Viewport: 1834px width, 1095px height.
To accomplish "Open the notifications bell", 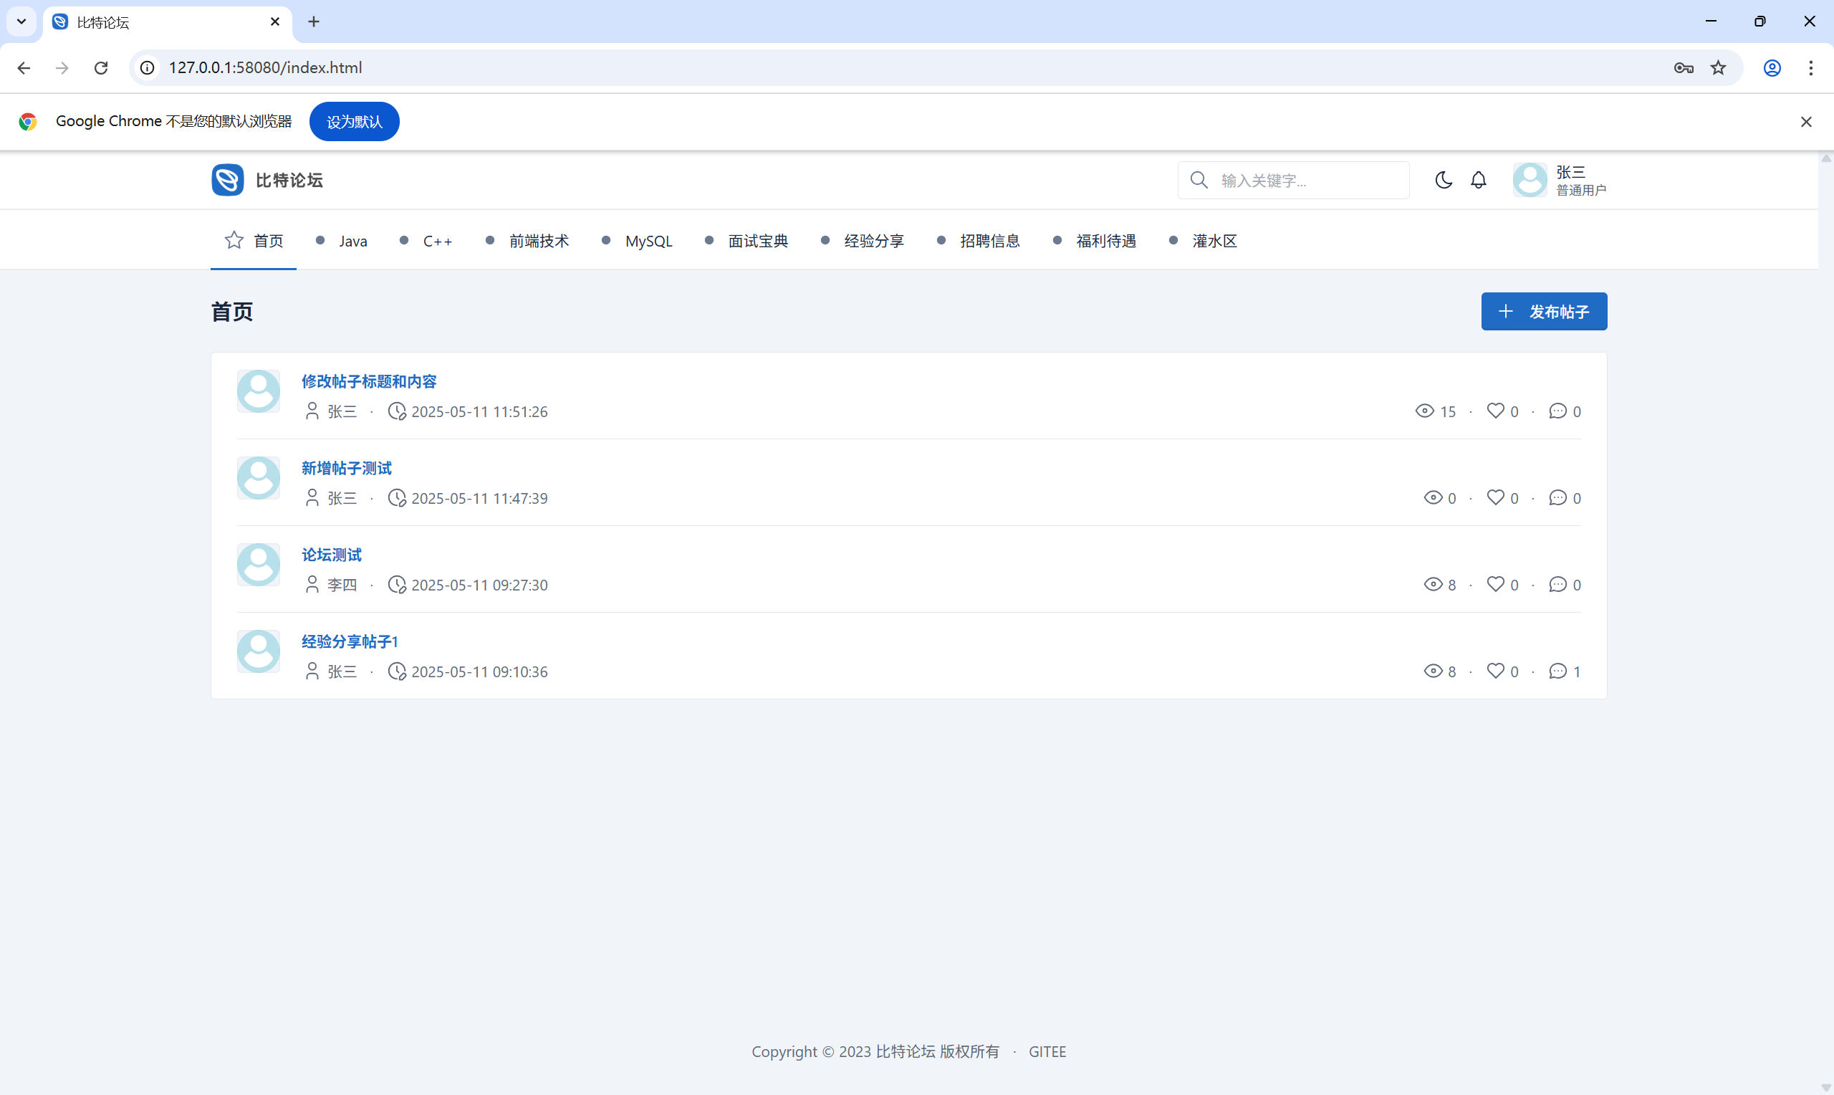I will point(1478,180).
